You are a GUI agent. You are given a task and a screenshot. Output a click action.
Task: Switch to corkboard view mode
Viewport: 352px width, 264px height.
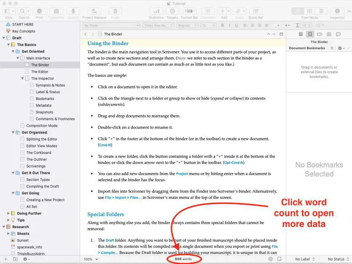point(309,11)
